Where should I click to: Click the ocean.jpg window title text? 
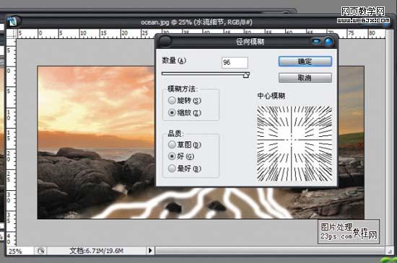pyautogui.click(x=196, y=22)
